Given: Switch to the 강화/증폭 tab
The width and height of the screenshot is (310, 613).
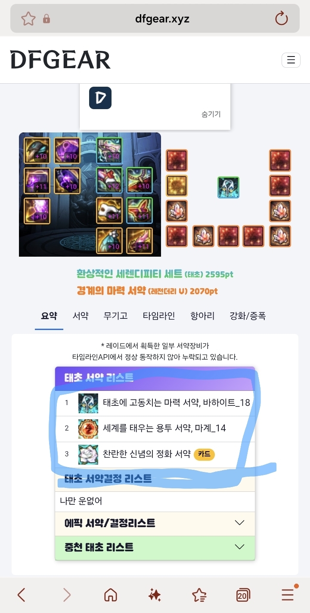Looking at the screenshot, I should [248, 316].
